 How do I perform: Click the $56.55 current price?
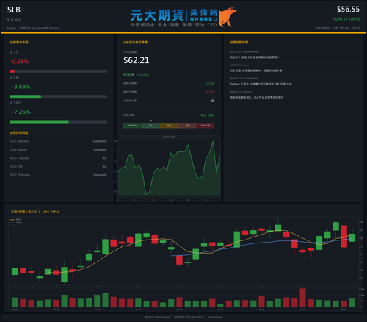click(348, 10)
